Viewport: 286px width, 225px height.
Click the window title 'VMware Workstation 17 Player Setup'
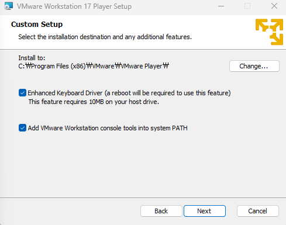[x=74, y=6]
